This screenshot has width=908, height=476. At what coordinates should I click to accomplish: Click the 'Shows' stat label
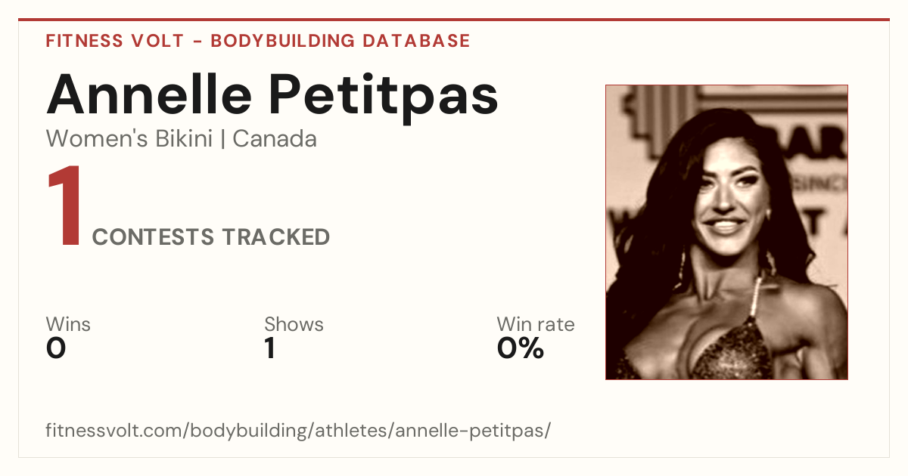coord(294,324)
